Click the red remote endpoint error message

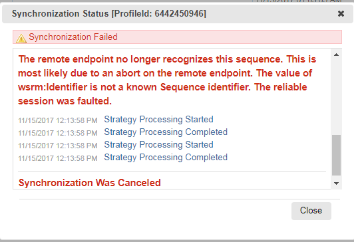(x=167, y=80)
